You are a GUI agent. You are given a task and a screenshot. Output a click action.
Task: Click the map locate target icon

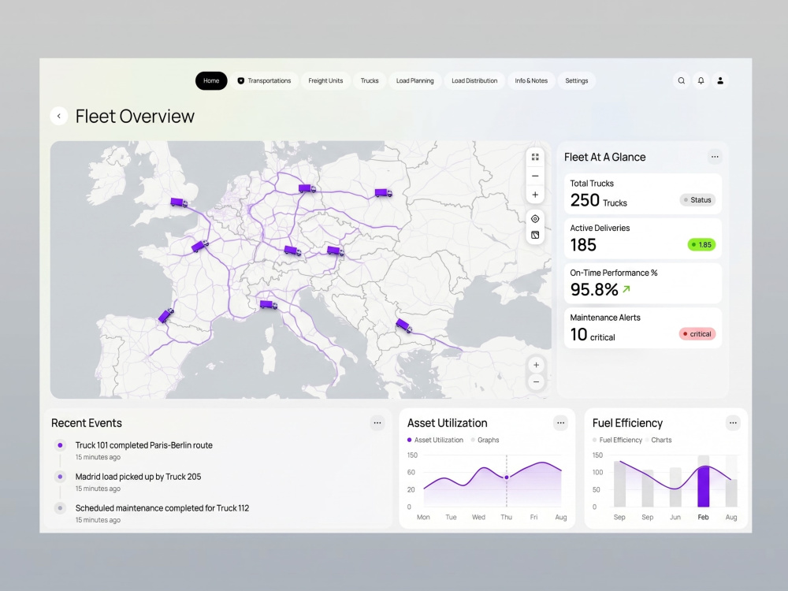click(535, 218)
